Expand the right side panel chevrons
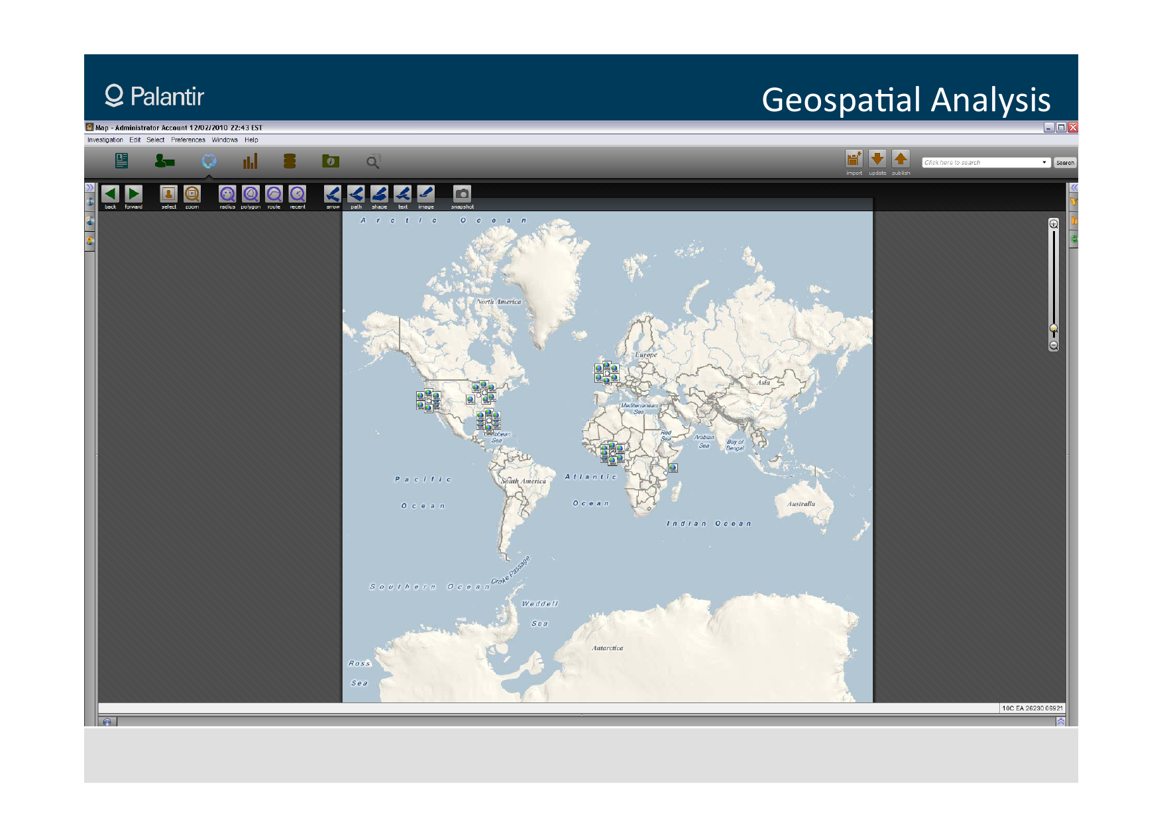Viewport: 1163px width, 821px height. pyautogui.click(x=1074, y=188)
